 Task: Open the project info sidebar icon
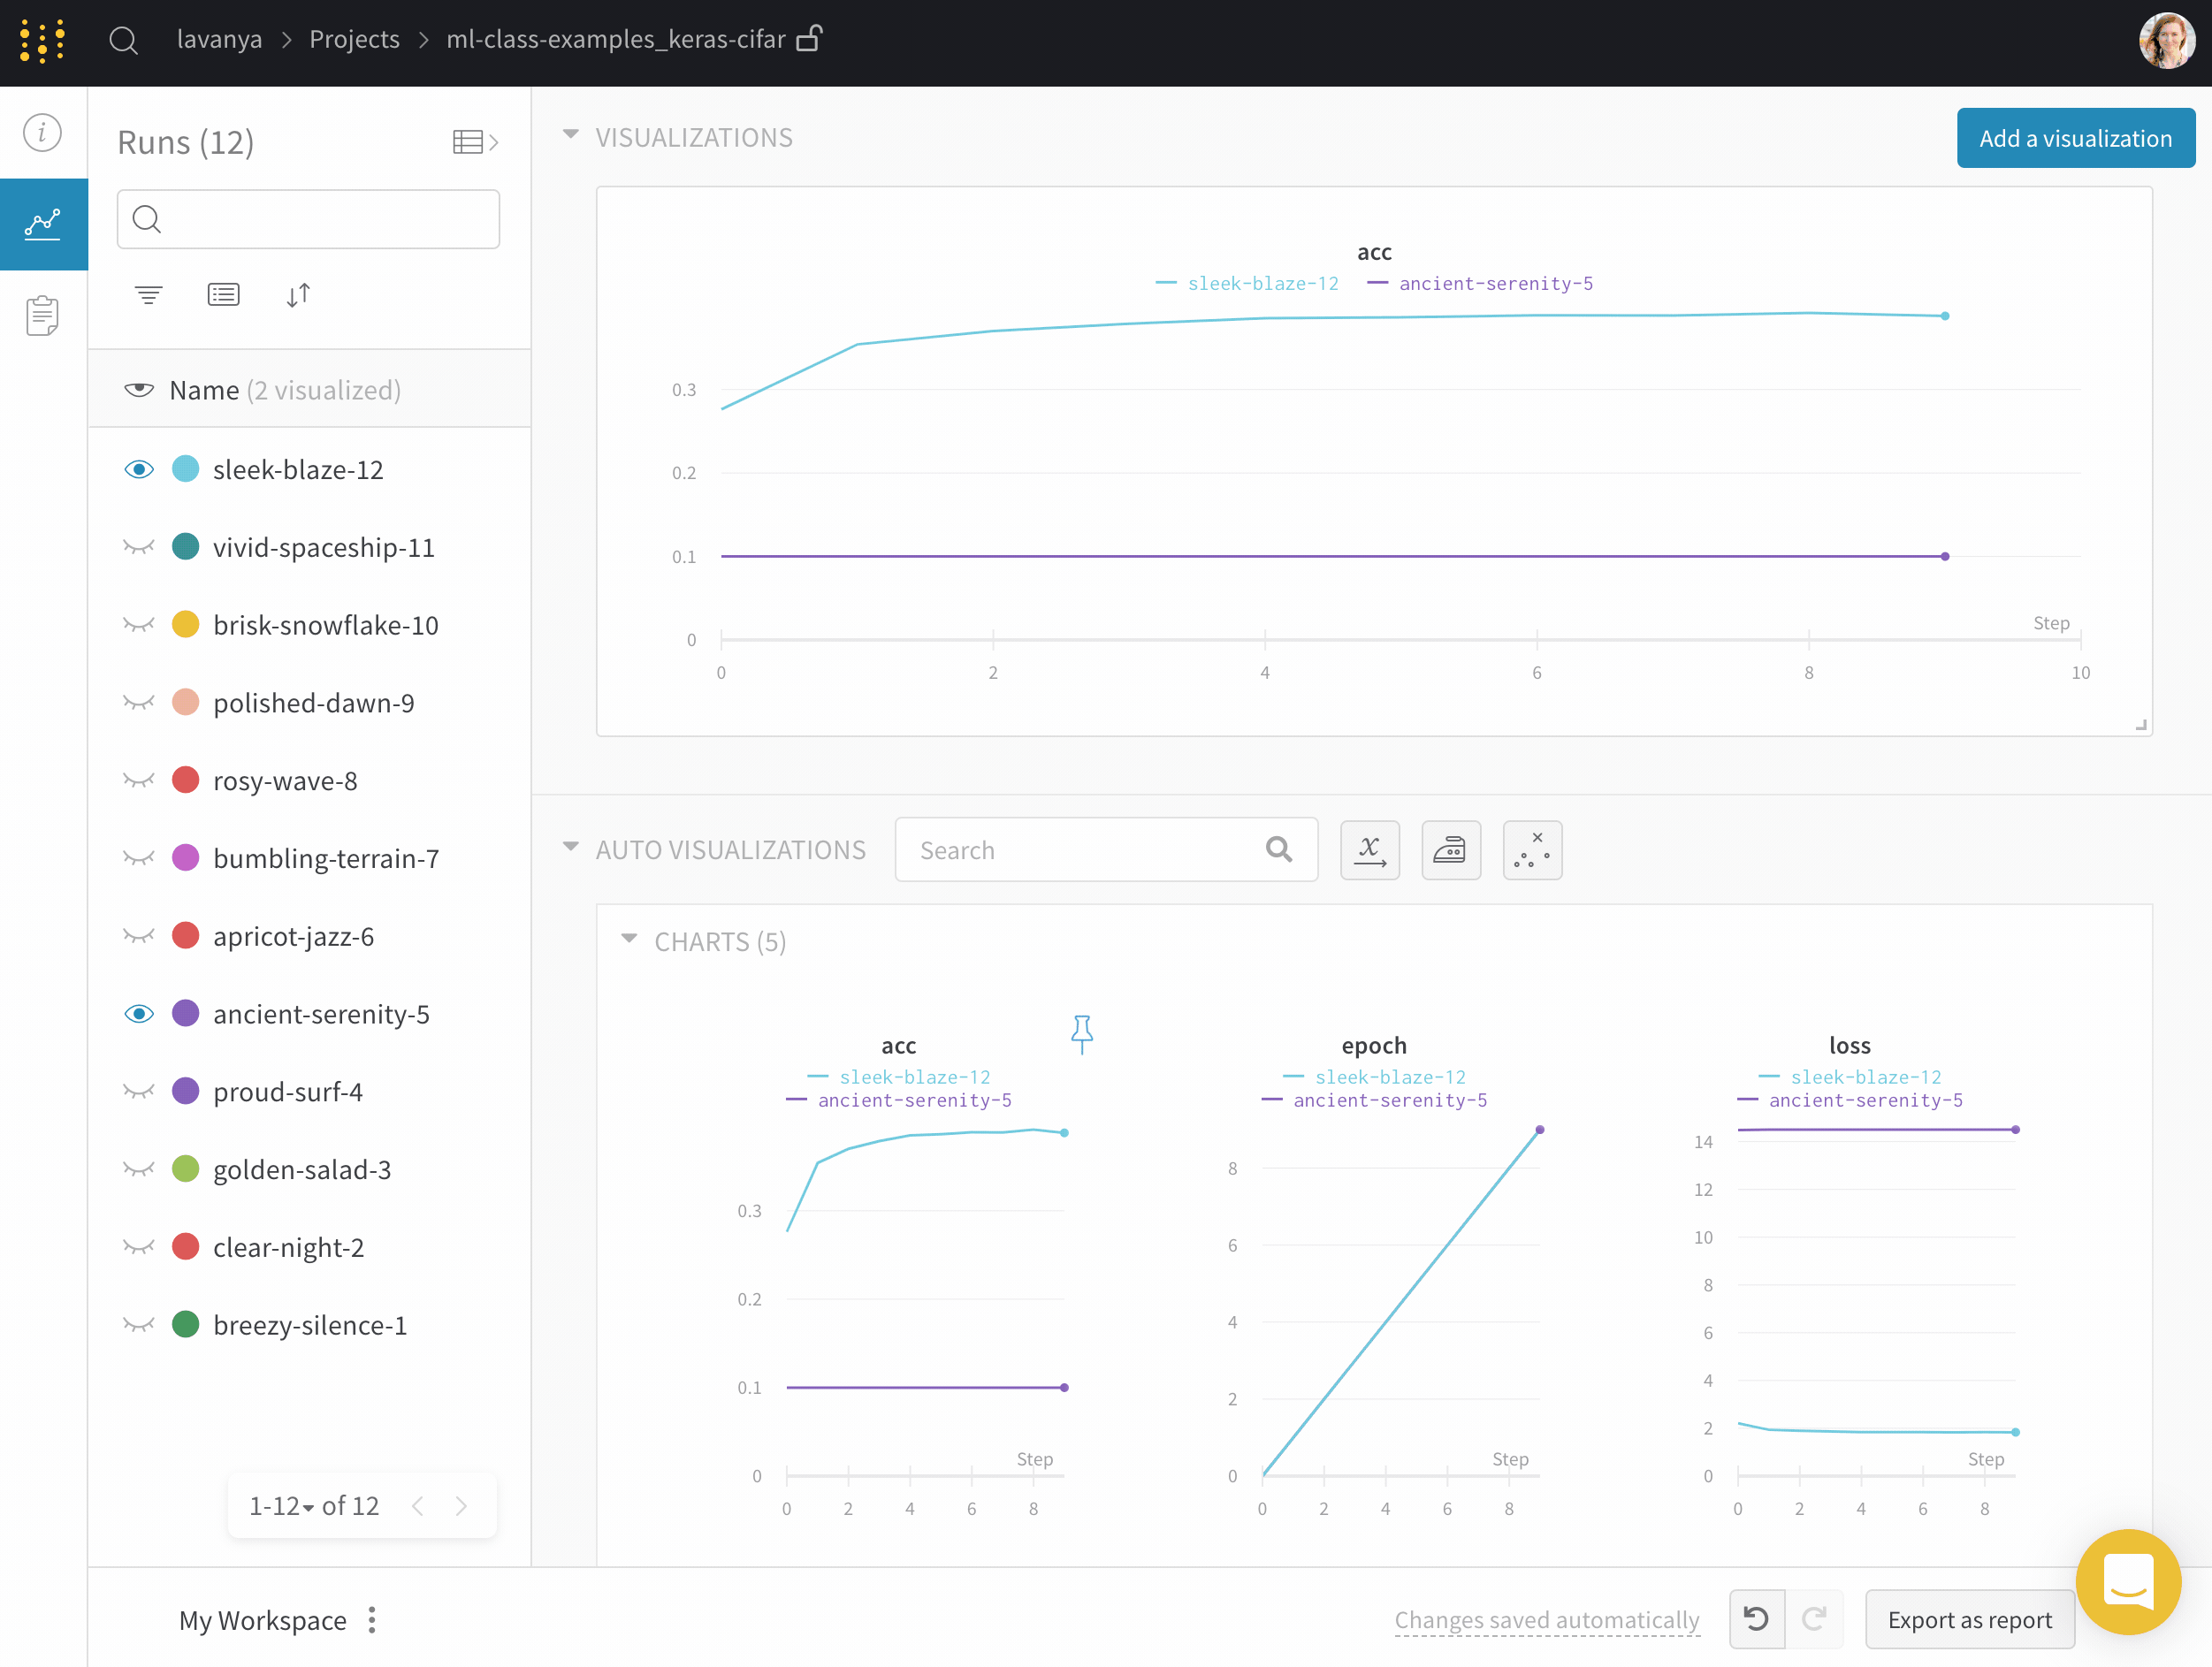pos(42,133)
